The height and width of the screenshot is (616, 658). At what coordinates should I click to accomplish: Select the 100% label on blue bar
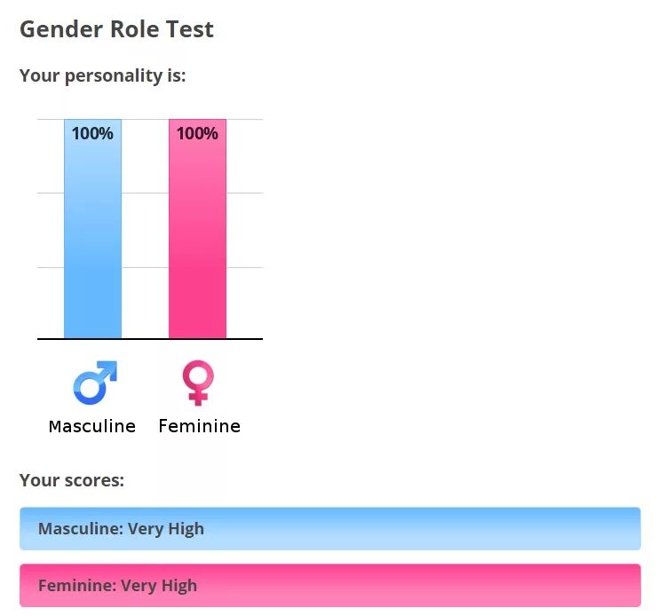[92, 133]
